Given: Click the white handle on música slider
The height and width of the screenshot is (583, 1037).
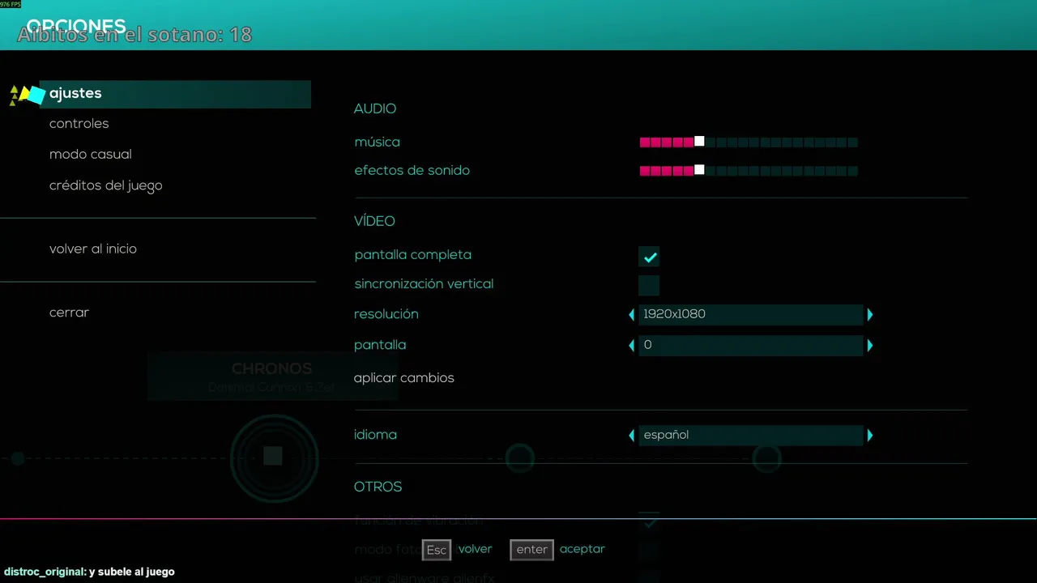Looking at the screenshot, I should coord(699,142).
